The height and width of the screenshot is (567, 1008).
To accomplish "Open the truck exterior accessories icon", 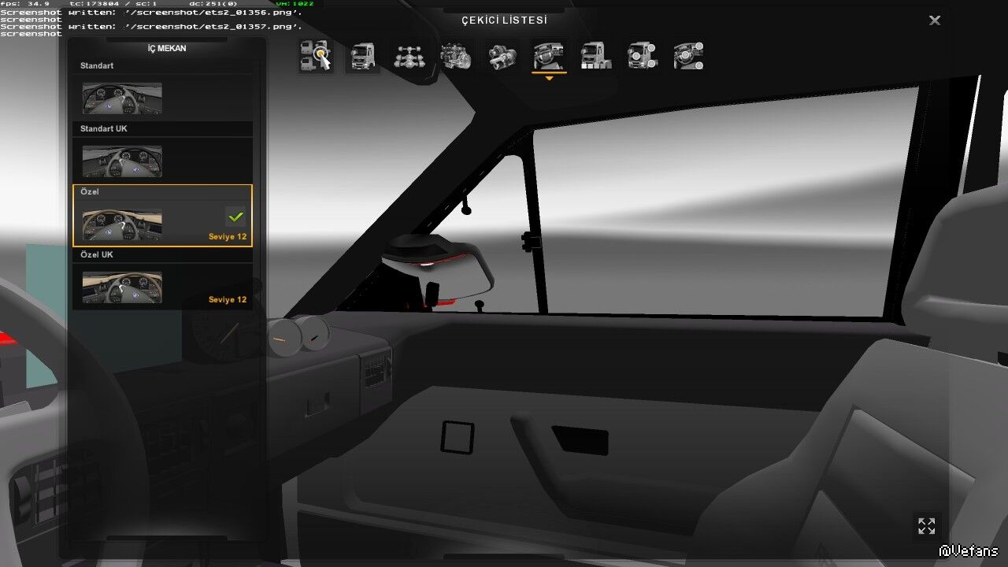I will click(x=643, y=56).
